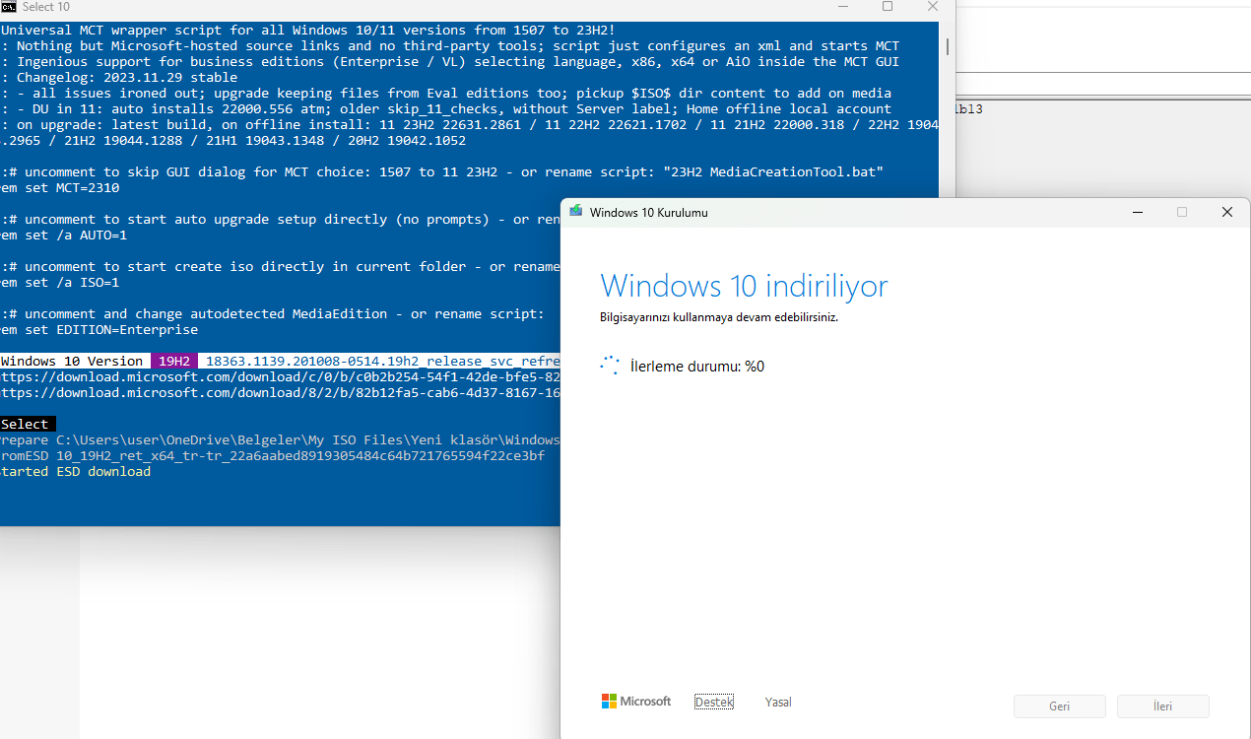Image resolution: width=1251 pixels, height=739 pixels.
Task: Open the Yasal link
Action: coord(778,703)
